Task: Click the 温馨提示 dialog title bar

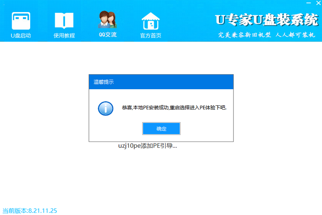Action: click(x=161, y=81)
